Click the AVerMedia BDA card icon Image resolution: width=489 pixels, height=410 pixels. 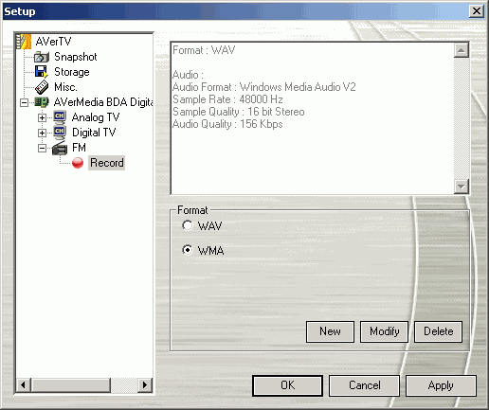click(x=42, y=102)
